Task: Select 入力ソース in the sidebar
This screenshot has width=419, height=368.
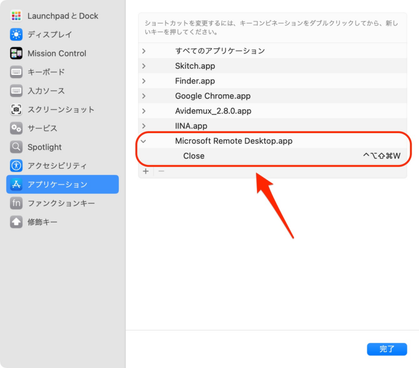Action: click(46, 91)
